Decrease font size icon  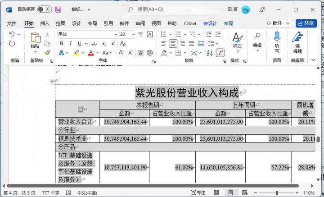pos(130,53)
